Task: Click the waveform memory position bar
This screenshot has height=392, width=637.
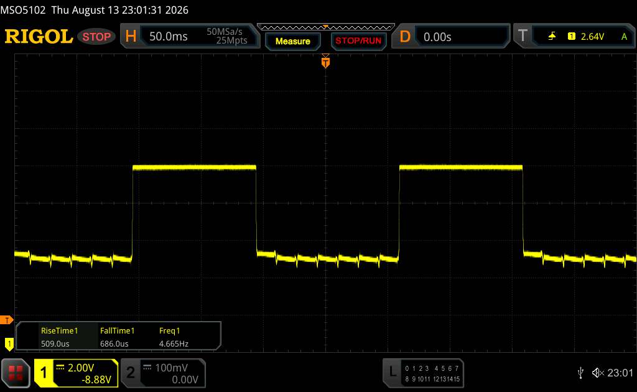Action: (x=326, y=27)
